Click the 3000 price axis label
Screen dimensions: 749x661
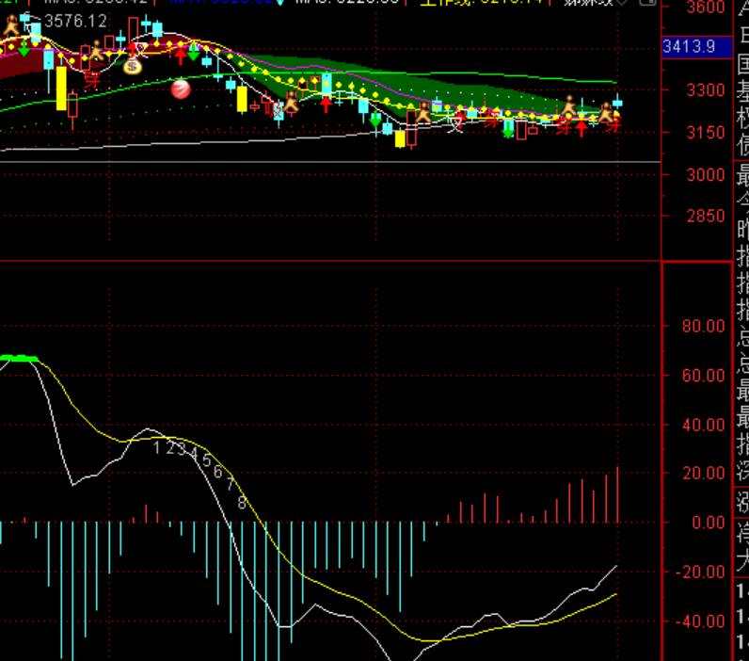click(705, 174)
